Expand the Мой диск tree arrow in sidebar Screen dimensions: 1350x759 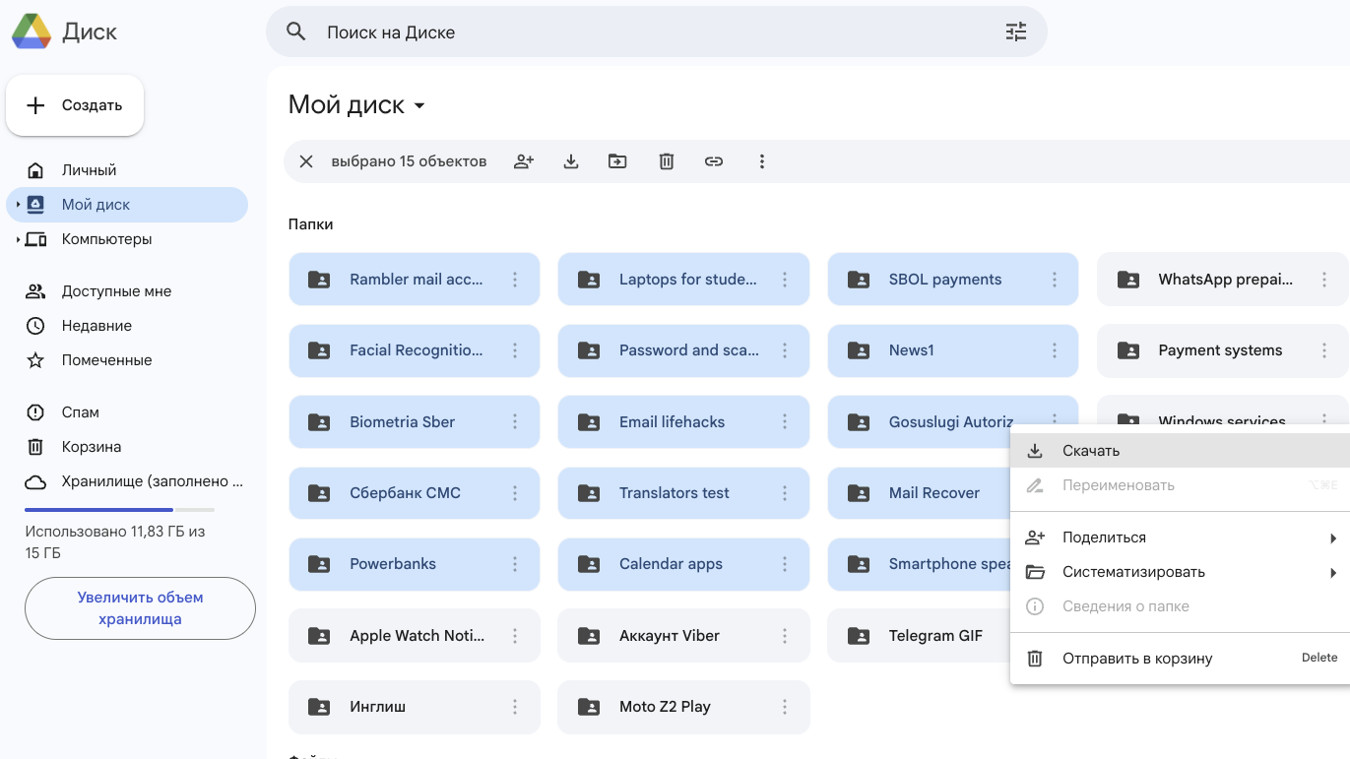(18, 205)
